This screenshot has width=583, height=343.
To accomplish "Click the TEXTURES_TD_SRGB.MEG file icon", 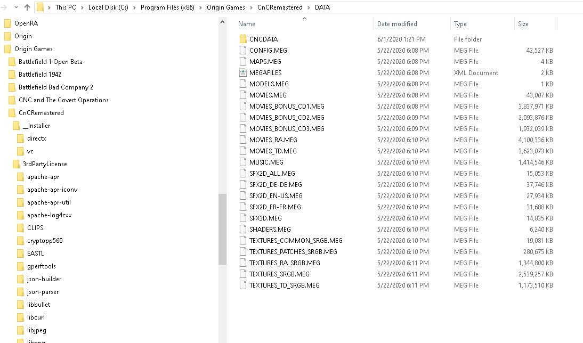I will [243, 285].
